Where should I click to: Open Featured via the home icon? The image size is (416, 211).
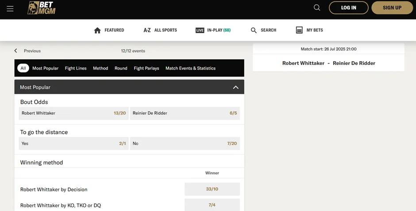pos(98,30)
